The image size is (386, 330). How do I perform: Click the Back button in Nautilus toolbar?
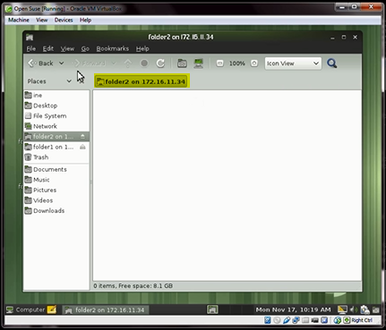40,63
